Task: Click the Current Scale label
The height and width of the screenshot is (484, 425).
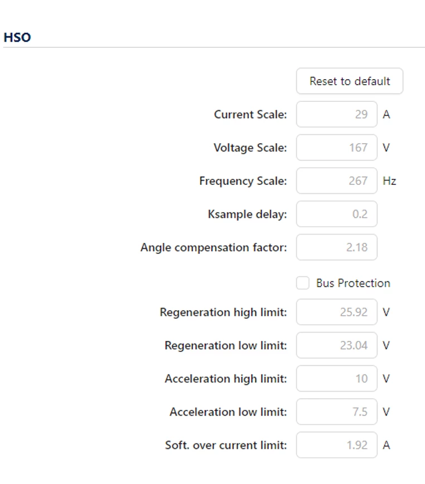Action: (x=250, y=115)
